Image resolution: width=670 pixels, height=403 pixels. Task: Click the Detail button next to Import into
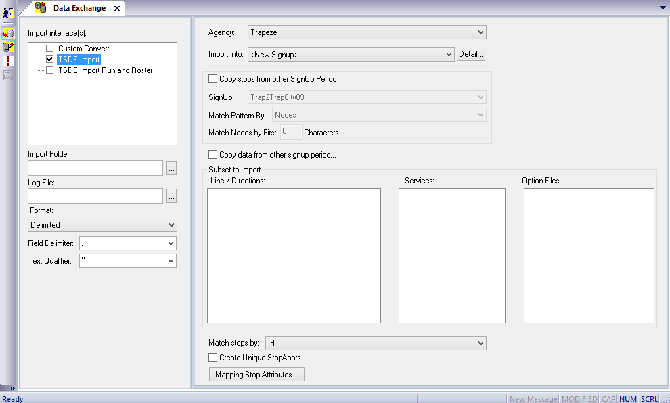coord(470,54)
